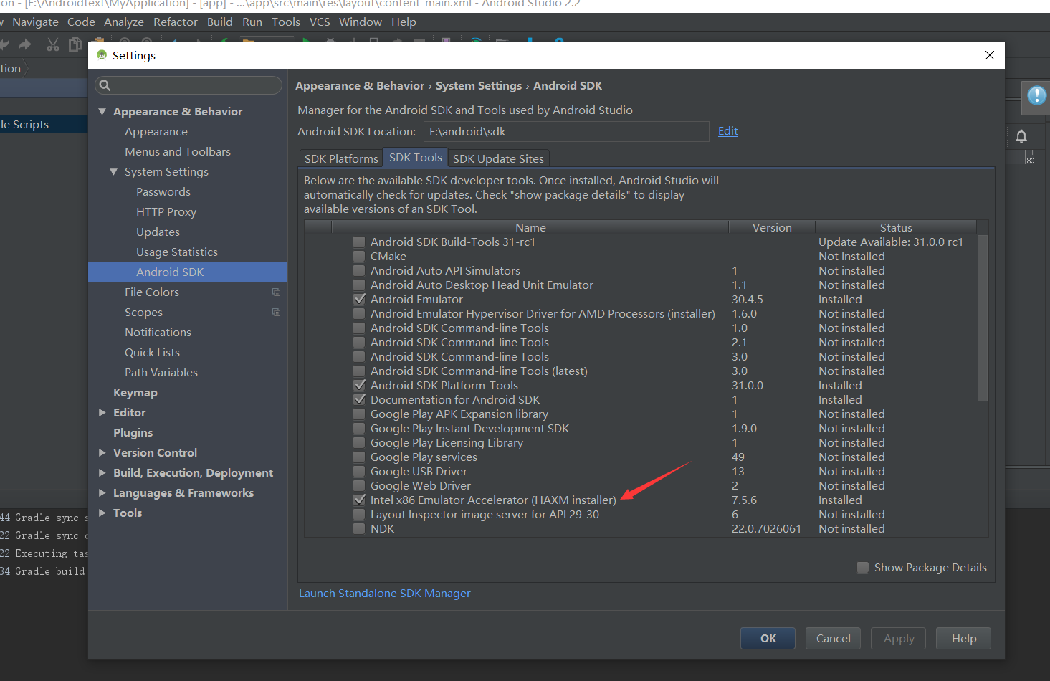Open the Plugins settings page
This screenshot has width=1050, height=681.
tap(133, 433)
